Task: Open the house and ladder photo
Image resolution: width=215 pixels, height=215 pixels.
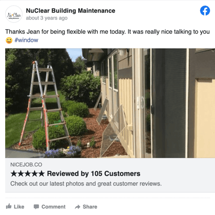Action: (x=110, y=103)
